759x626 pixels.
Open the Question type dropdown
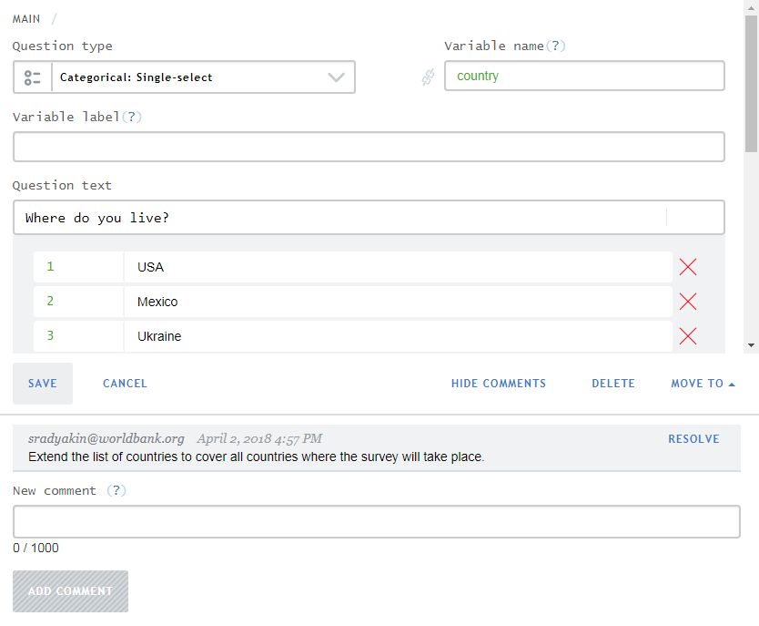184,77
